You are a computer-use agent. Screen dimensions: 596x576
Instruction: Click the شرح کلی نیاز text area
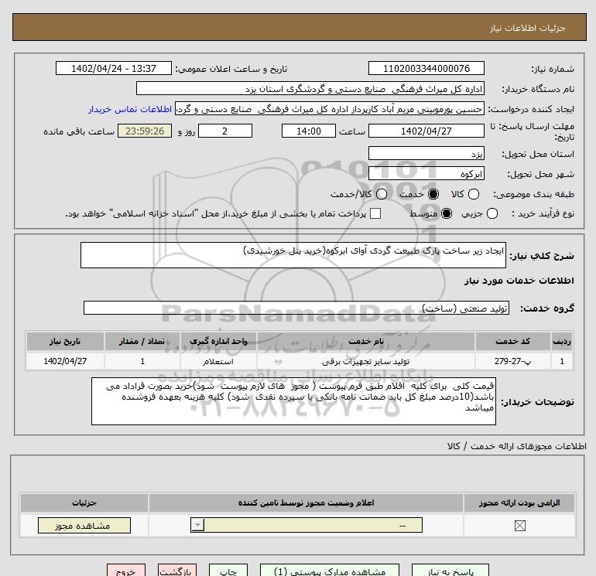tap(293, 255)
